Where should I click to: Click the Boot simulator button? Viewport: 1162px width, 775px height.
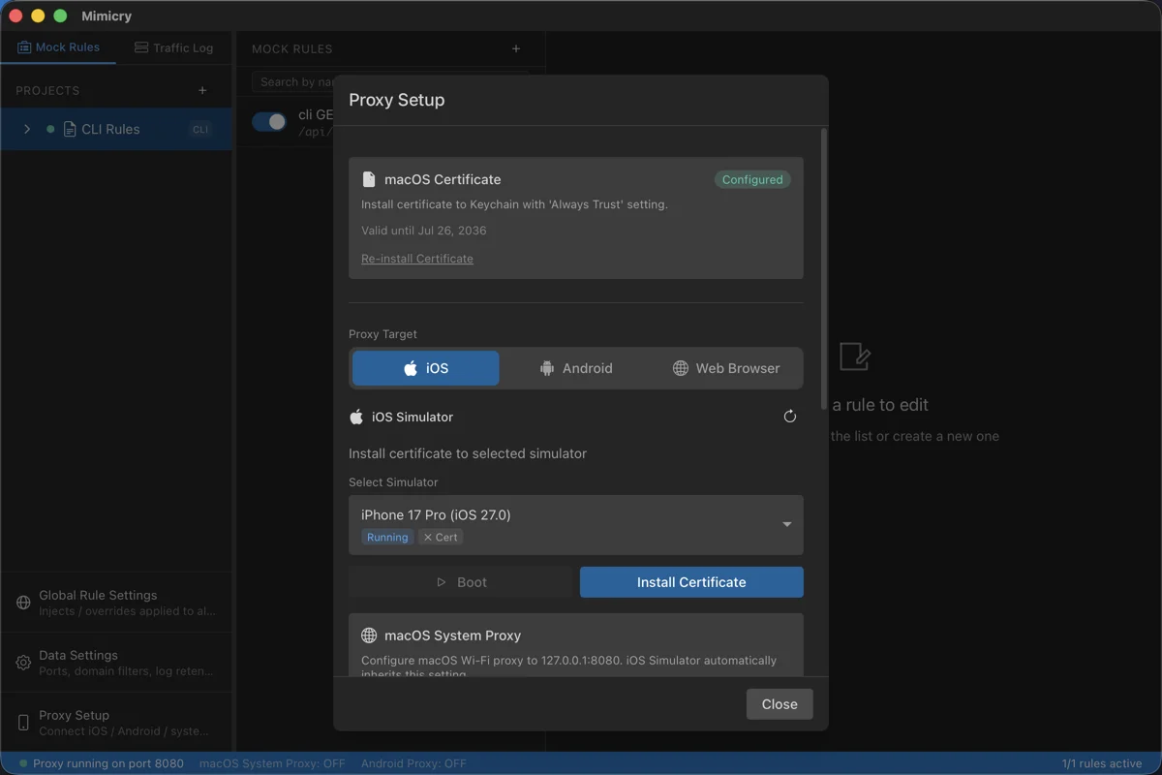pyautogui.click(x=461, y=582)
